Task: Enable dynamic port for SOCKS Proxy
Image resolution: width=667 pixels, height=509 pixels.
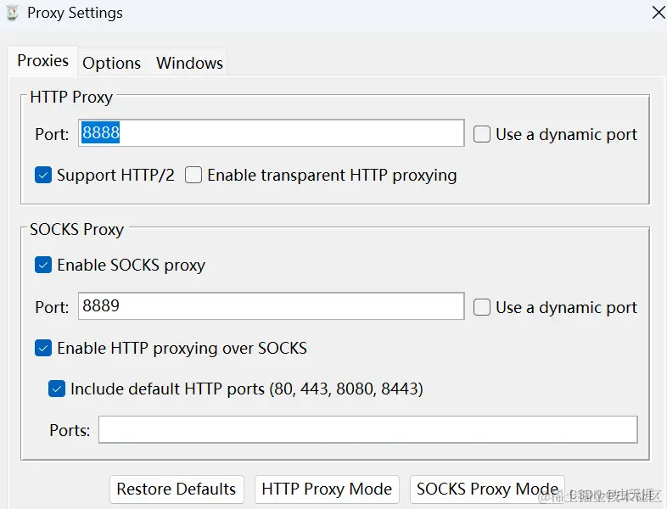Action: pos(481,307)
